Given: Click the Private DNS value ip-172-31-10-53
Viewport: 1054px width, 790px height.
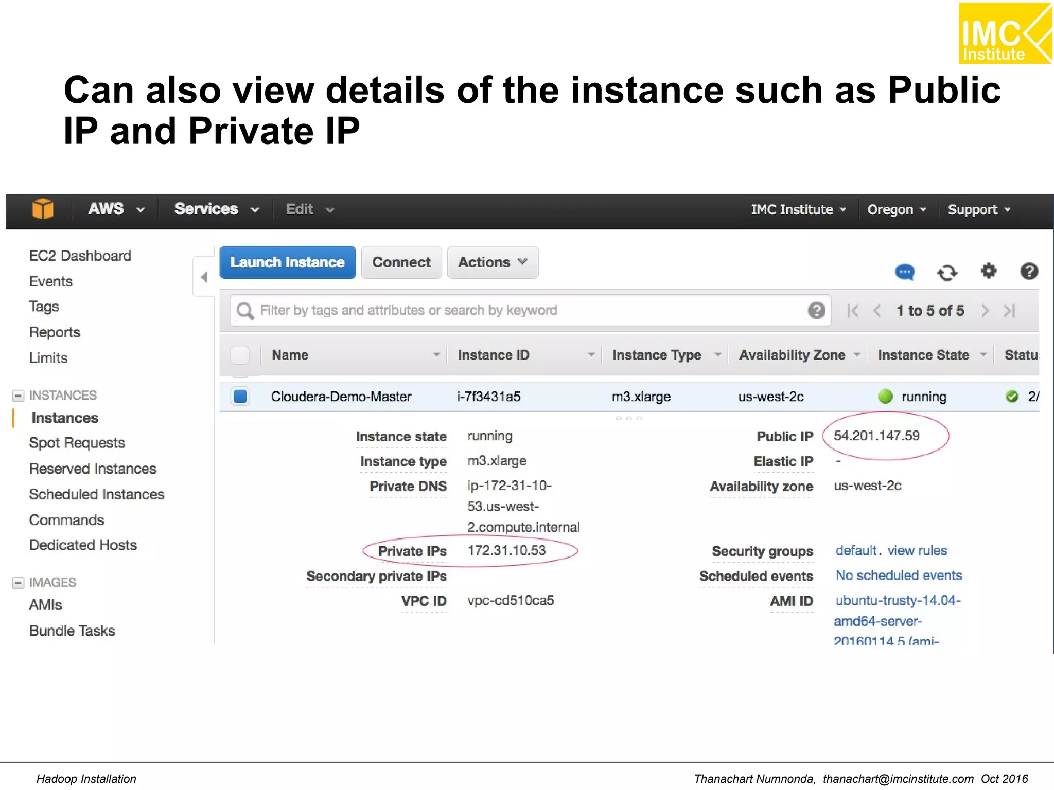Looking at the screenshot, I should (523, 506).
